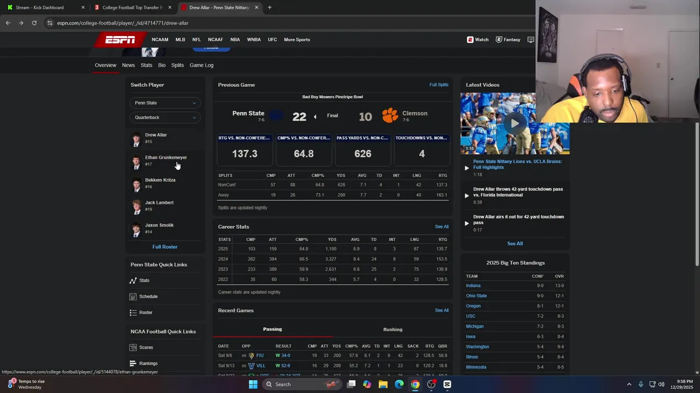Viewport: 700px width, 393px height.
Task: Open Copilot from the taskbar
Action: coord(367,384)
